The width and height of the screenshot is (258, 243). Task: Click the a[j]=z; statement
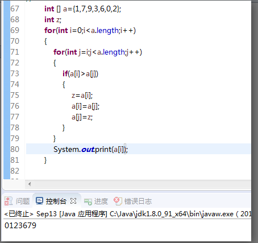[82, 117]
